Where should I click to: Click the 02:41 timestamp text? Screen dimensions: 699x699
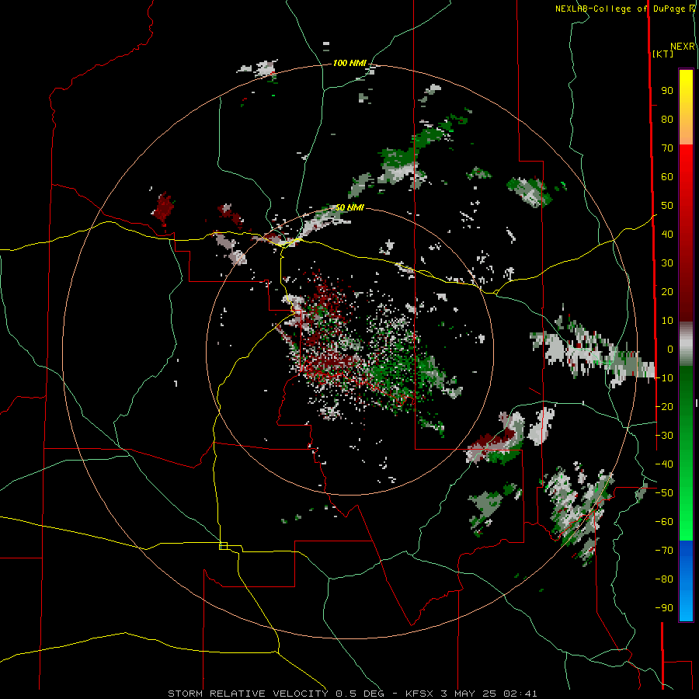click(520, 694)
